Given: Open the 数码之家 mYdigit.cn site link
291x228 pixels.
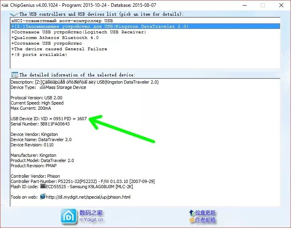Looking at the screenshot, I should click(91, 216).
